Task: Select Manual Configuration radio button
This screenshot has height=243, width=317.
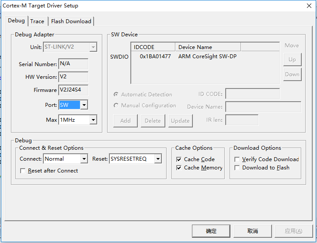Action: pyautogui.click(x=116, y=106)
